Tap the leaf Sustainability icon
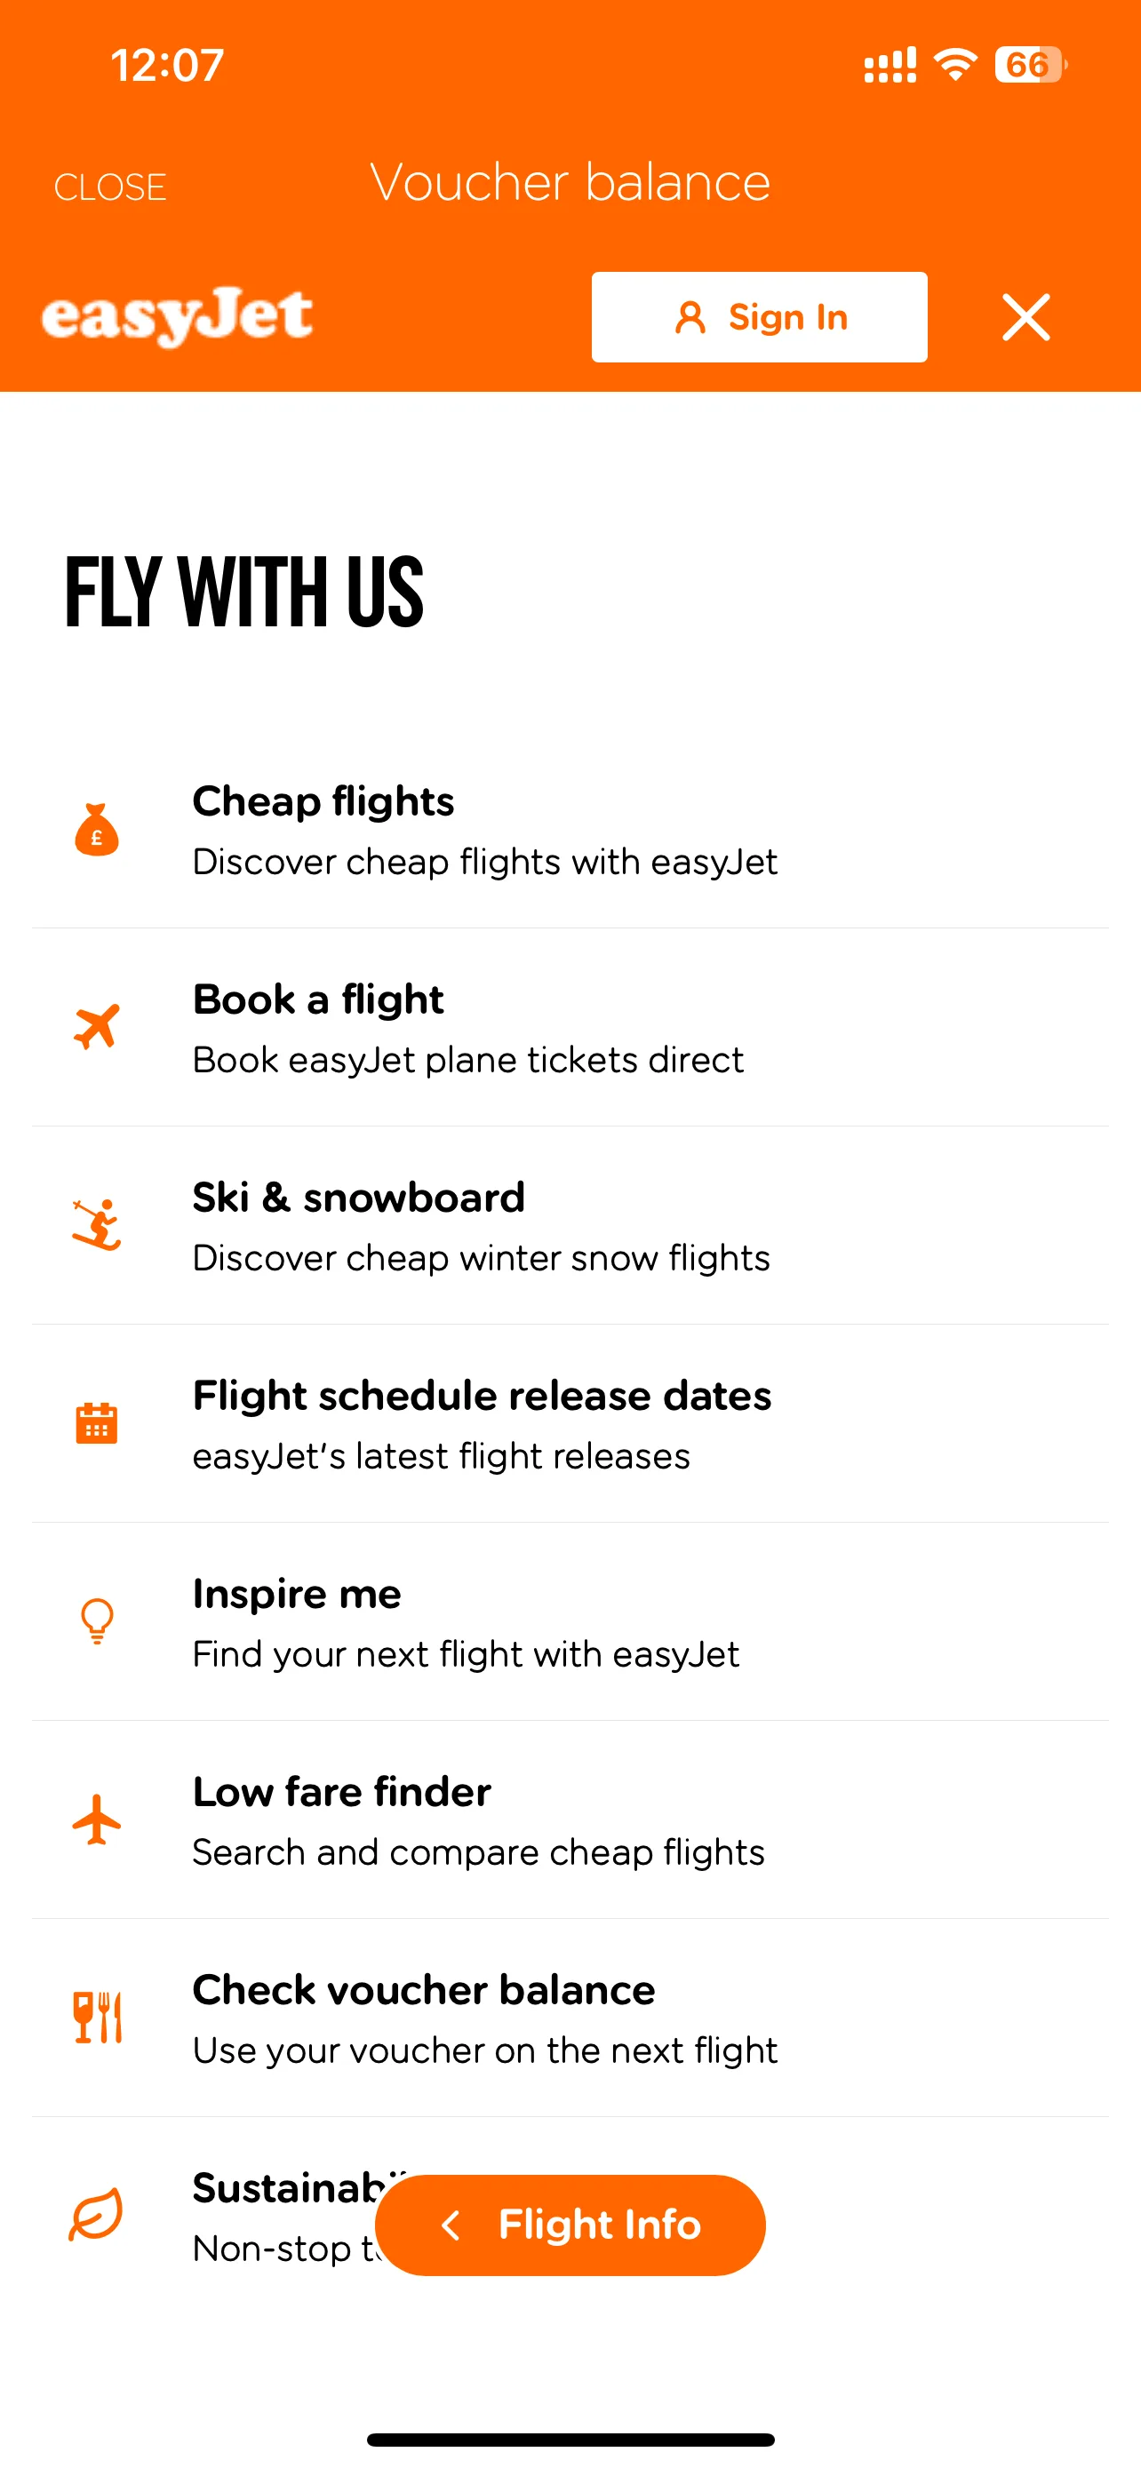 tap(97, 2215)
